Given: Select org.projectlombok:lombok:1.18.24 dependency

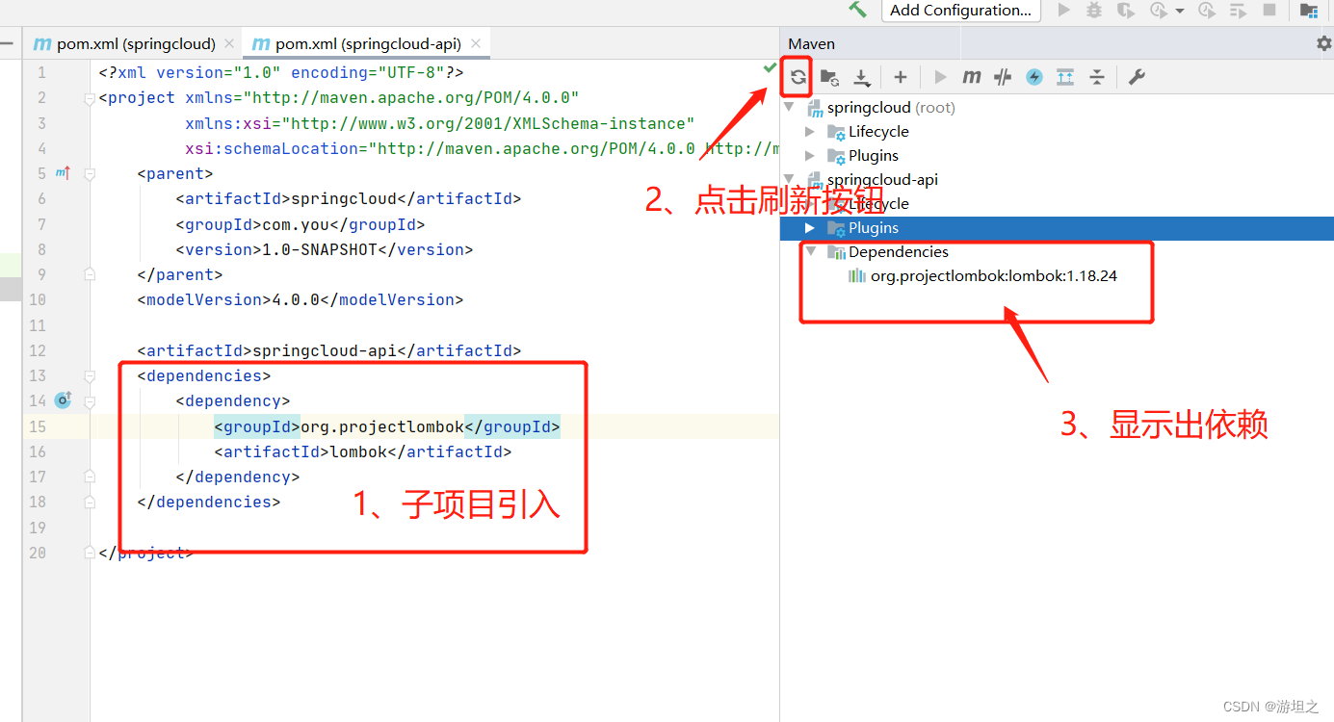Looking at the screenshot, I should (x=993, y=276).
